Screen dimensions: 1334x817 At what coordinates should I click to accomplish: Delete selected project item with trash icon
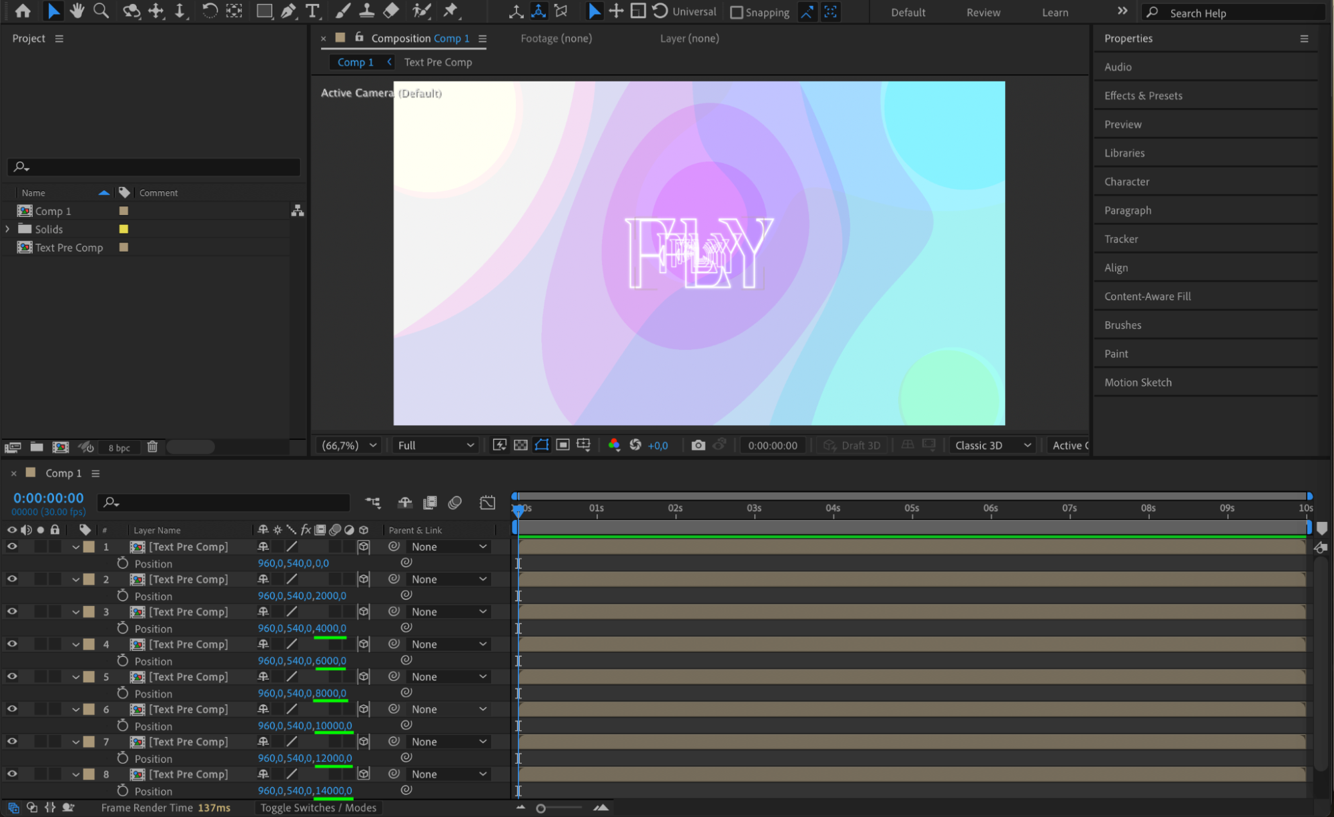152,447
